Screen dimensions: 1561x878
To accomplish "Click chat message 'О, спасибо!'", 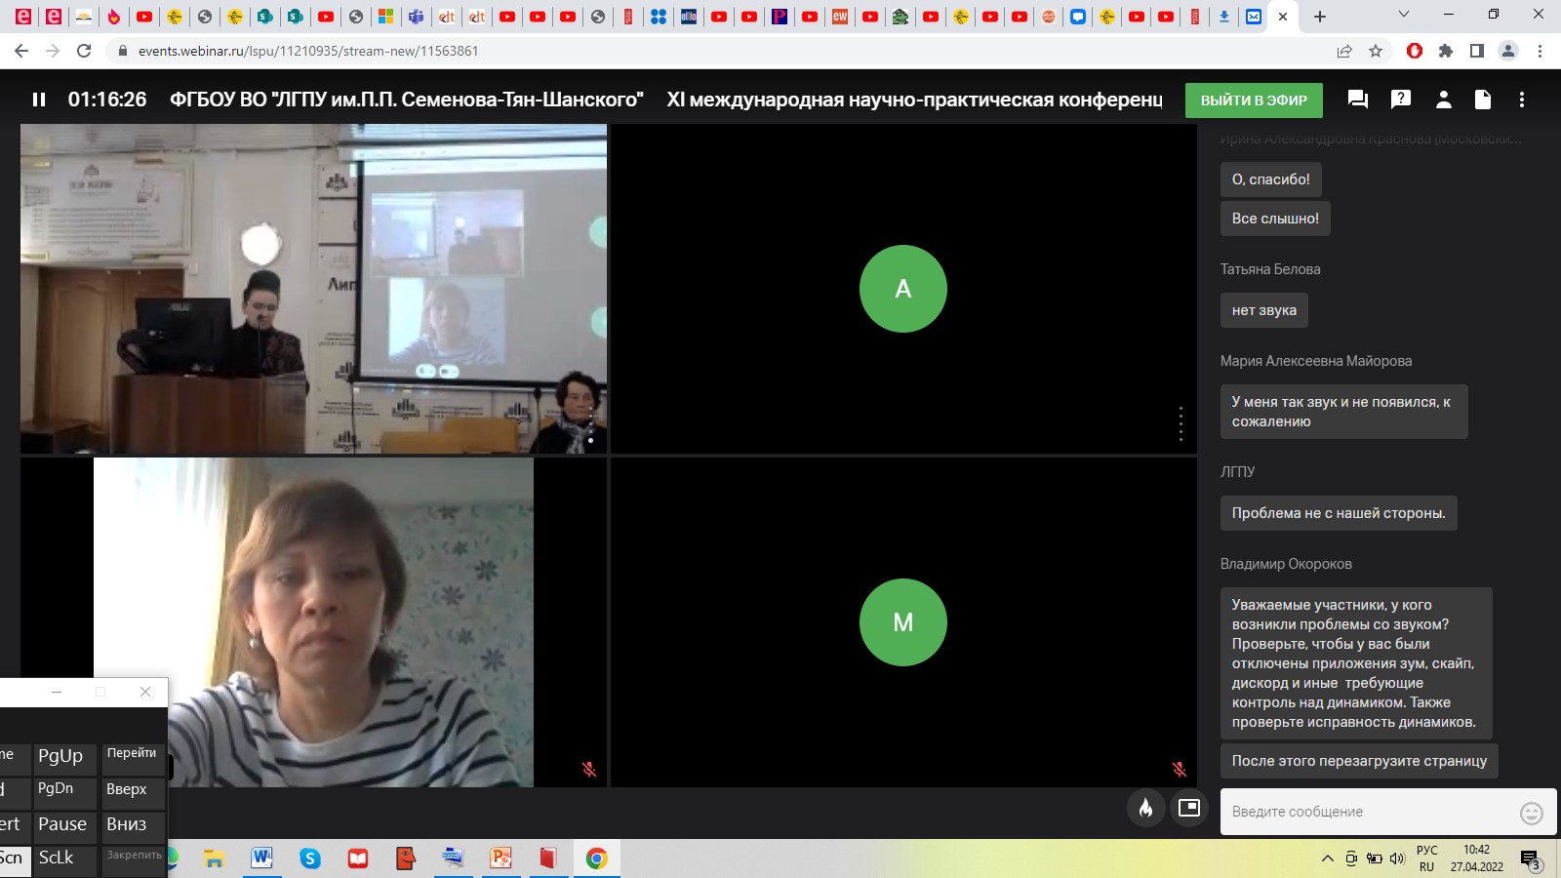I will (x=1271, y=180).
